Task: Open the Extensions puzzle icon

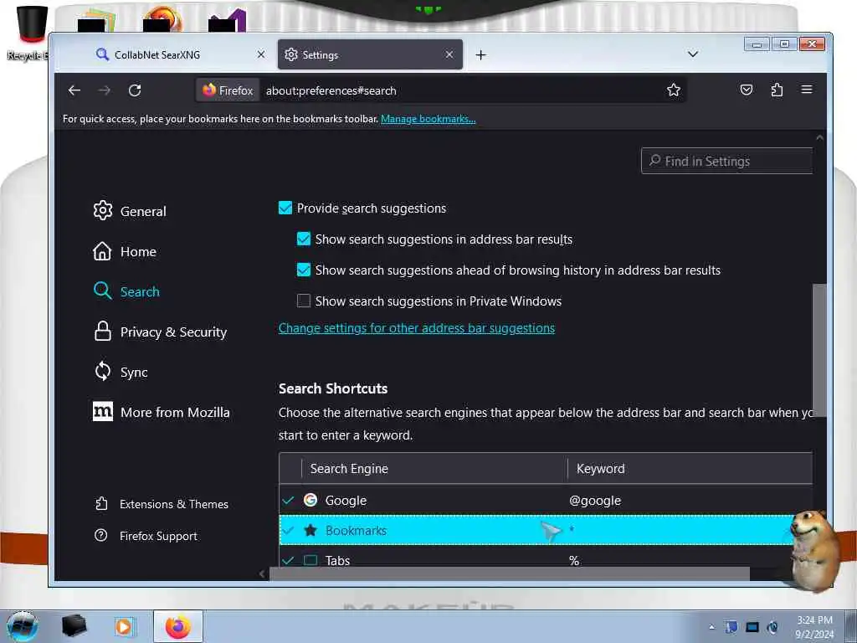Action: click(777, 90)
